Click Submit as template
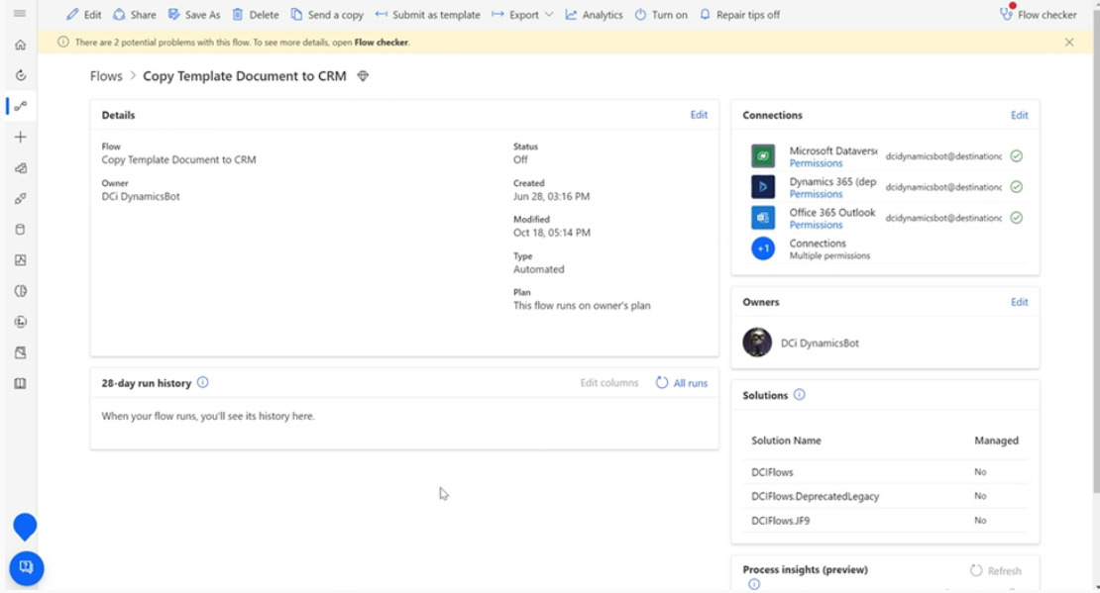The width and height of the screenshot is (1100, 593). [427, 15]
